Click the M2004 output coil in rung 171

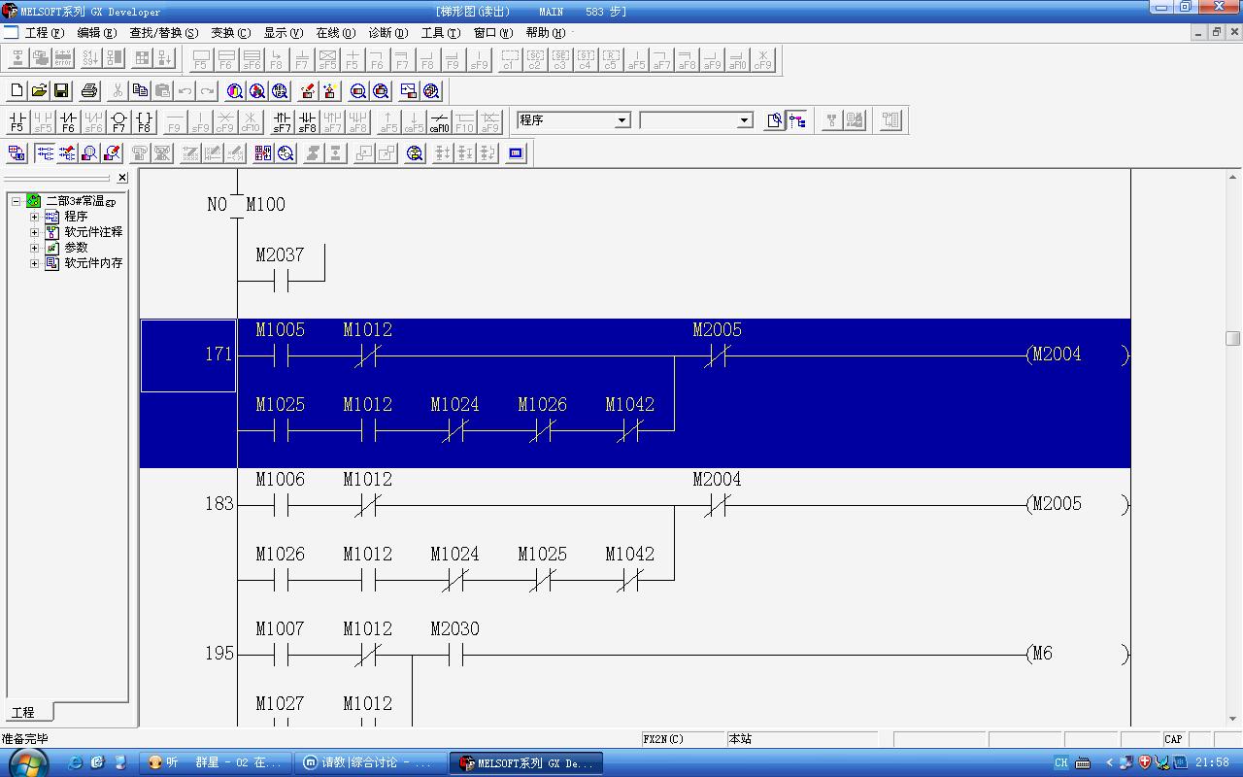(1057, 355)
